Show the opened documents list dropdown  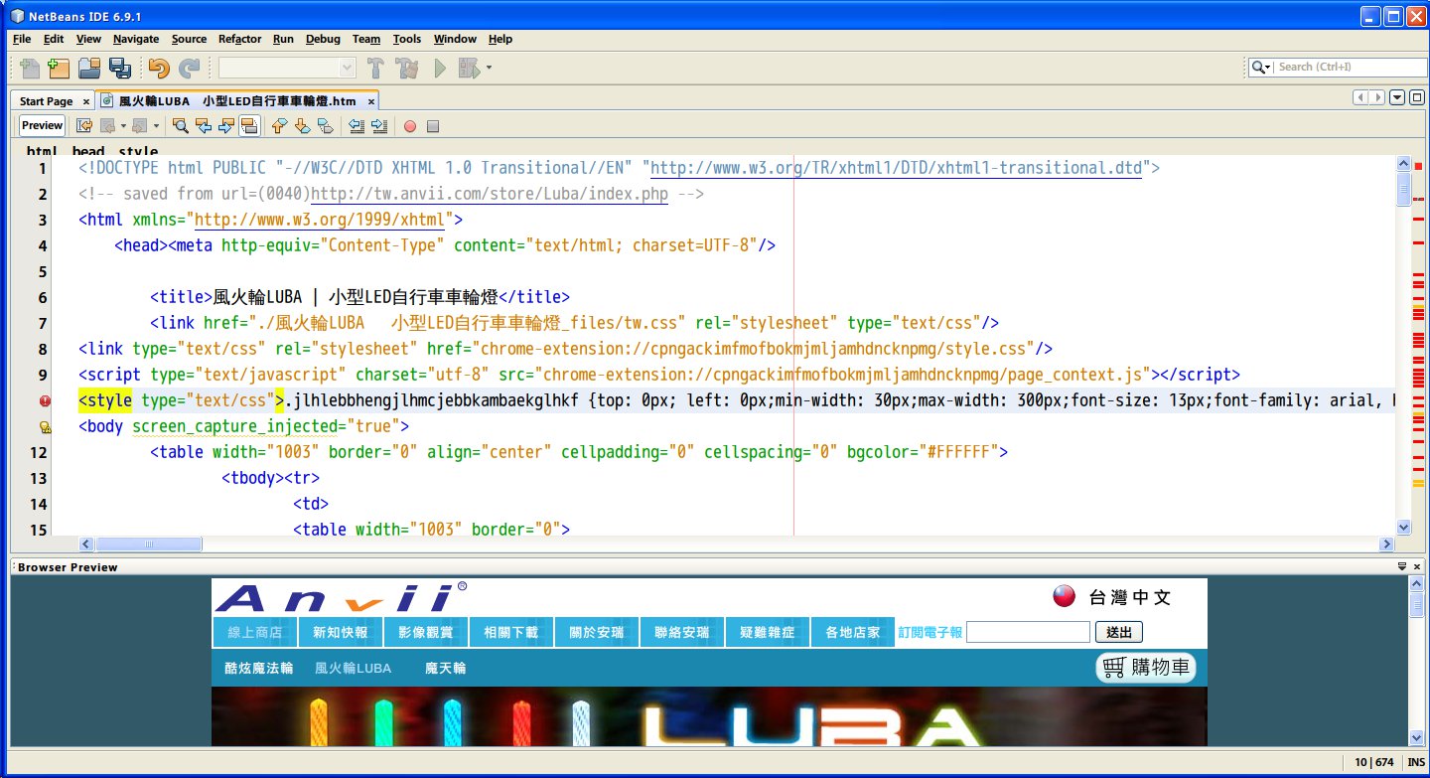pos(1398,97)
